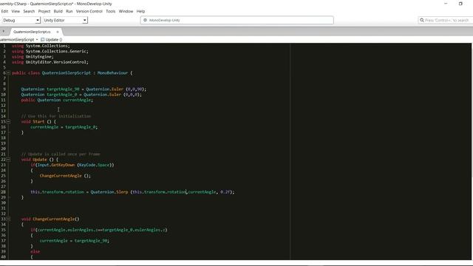Open the Search menu
This screenshot has height=266, width=473.
(x=29, y=11)
